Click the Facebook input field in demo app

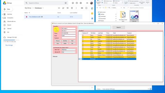(69, 38)
